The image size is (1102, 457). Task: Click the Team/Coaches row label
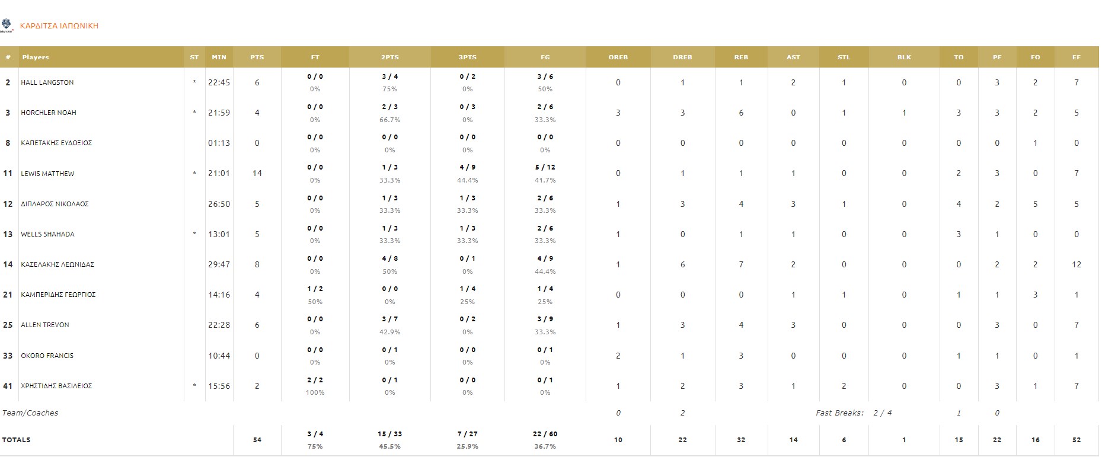click(x=30, y=413)
